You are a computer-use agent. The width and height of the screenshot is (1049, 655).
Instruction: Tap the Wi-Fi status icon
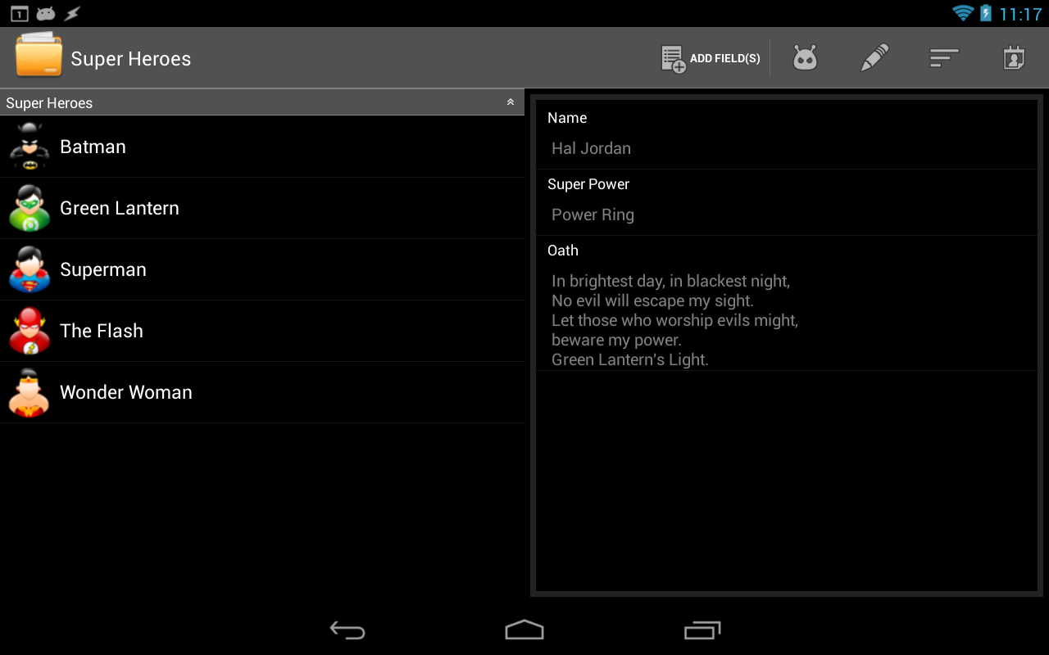[962, 13]
